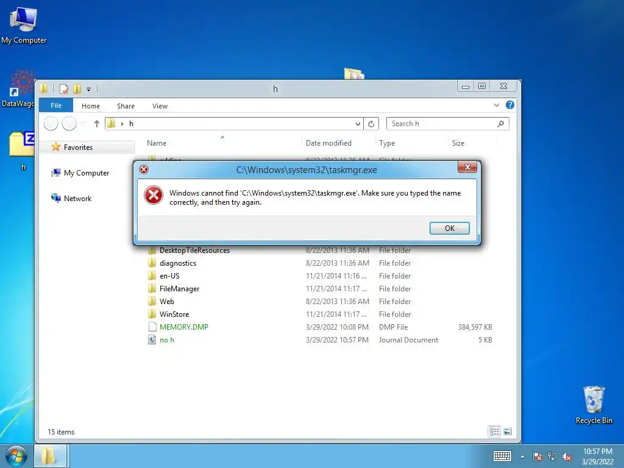Select Network in the navigation pane
Viewport: 624px width, 468px height.
pos(77,198)
